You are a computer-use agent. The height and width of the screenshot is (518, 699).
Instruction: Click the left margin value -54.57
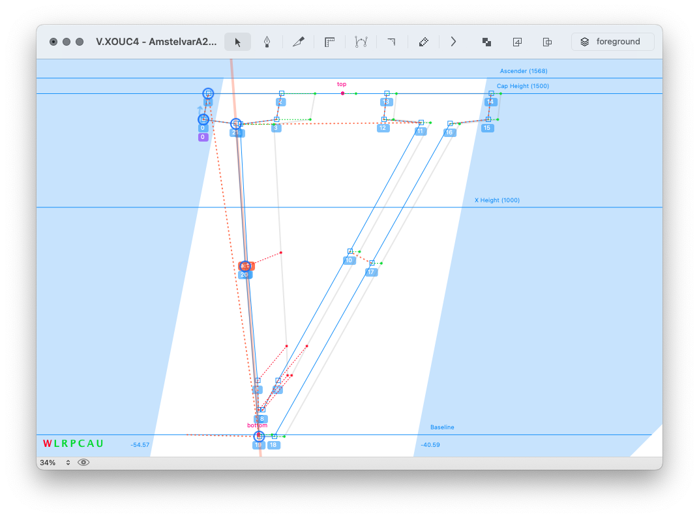[x=140, y=445]
